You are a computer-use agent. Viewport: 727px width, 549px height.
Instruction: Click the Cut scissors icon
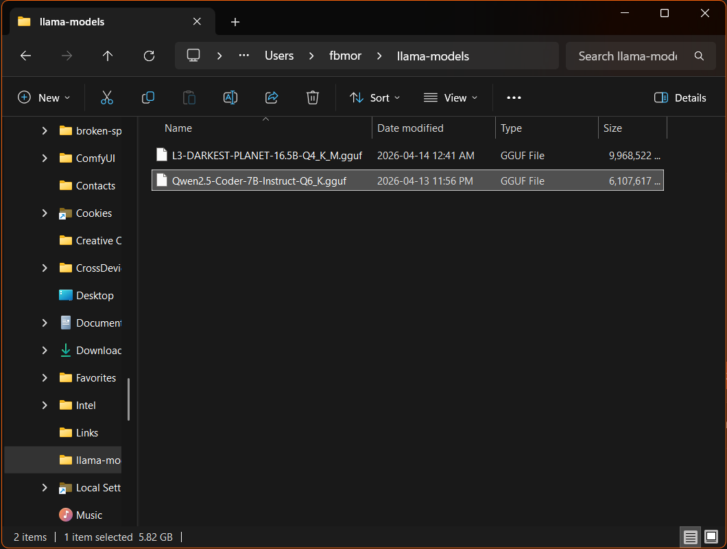click(x=106, y=97)
